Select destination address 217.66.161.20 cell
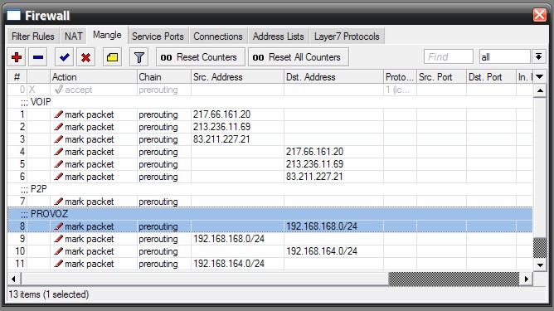 pos(334,152)
